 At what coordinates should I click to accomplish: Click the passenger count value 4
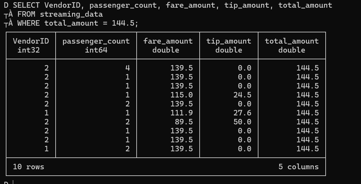click(x=128, y=68)
